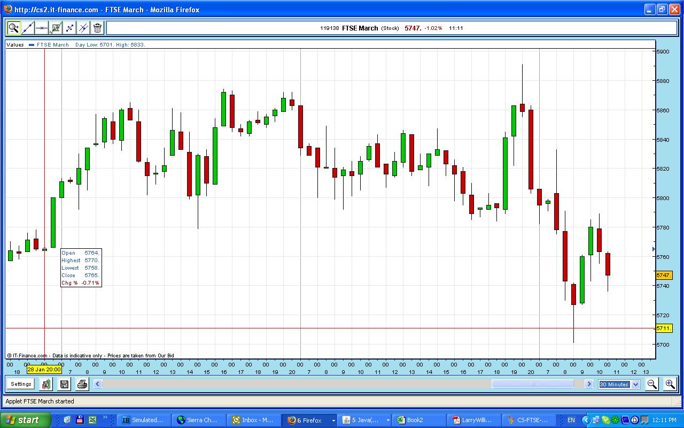
Task: Click the FTSE March legend label
Action: 53,45
